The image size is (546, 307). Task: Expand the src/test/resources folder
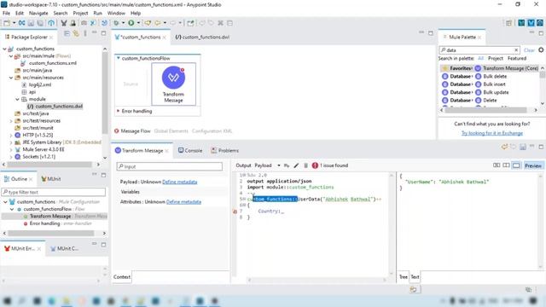click(x=11, y=121)
